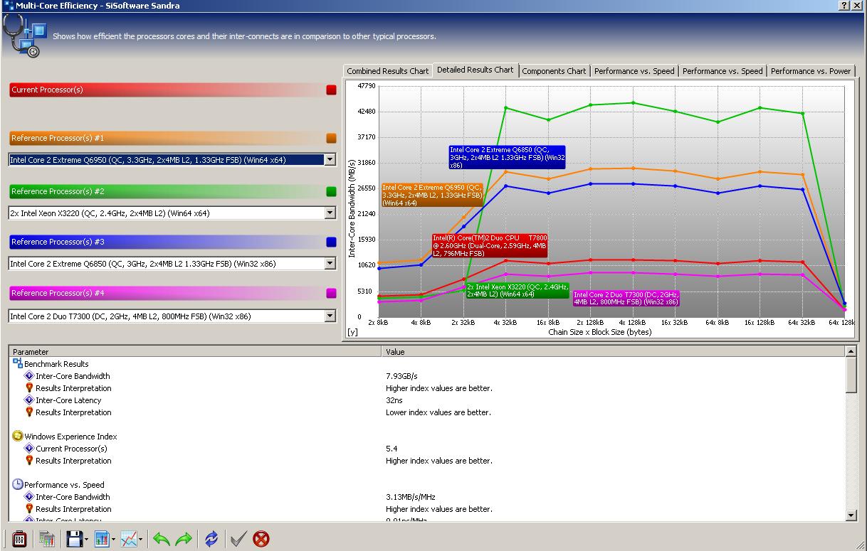The image size is (867, 551).
Task: Open the options settings icon in bottom toolbar
Action: pyautogui.click(x=19, y=539)
